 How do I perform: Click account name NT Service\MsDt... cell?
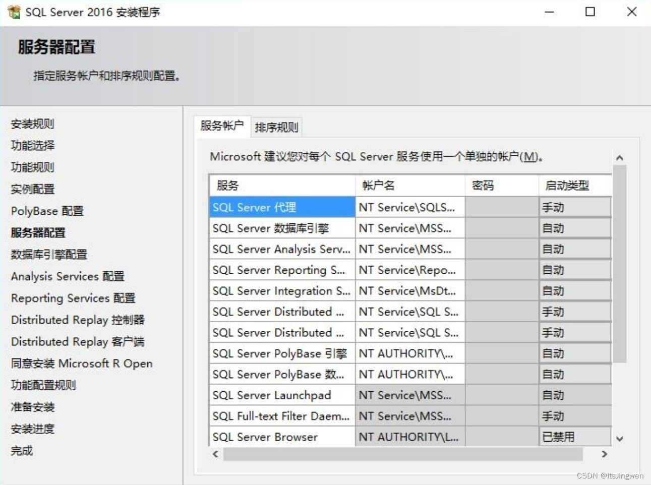coord(410,291)
